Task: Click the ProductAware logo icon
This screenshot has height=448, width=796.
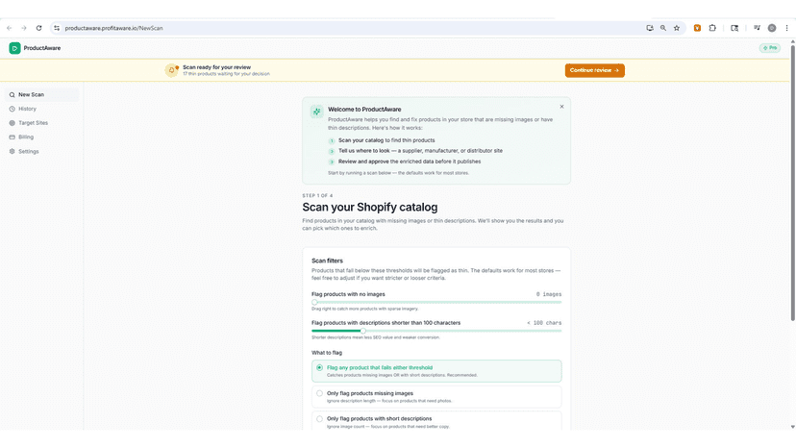Action: click(x=14, y=48)
